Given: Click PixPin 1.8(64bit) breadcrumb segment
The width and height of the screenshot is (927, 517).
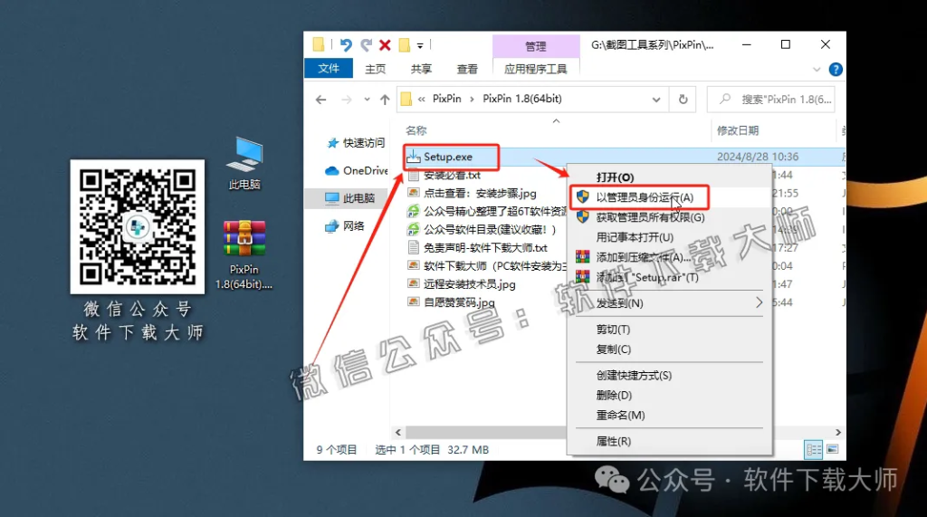Looking at the screenshot, I should pos(522,99).
